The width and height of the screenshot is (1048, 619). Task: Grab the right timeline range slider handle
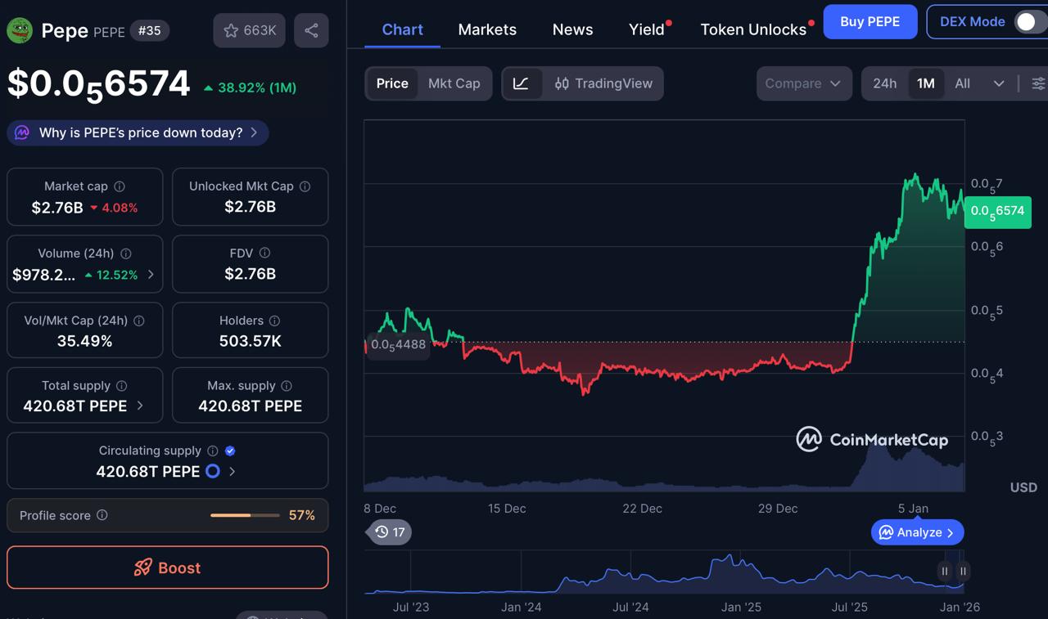point(962,571)
